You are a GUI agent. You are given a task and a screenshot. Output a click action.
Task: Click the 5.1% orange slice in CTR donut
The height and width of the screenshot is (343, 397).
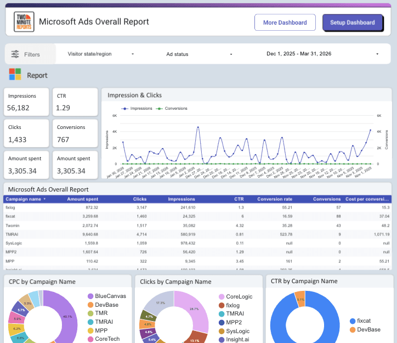[x=300, y=299]
